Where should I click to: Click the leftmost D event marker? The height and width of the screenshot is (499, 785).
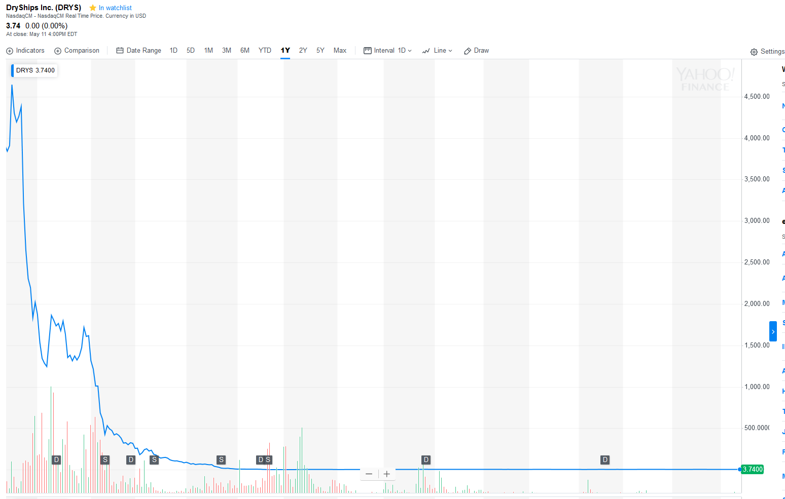point(56,460)
